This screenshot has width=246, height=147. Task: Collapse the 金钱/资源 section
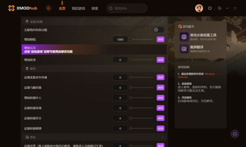pyautogui.click(x=163, y=22)
